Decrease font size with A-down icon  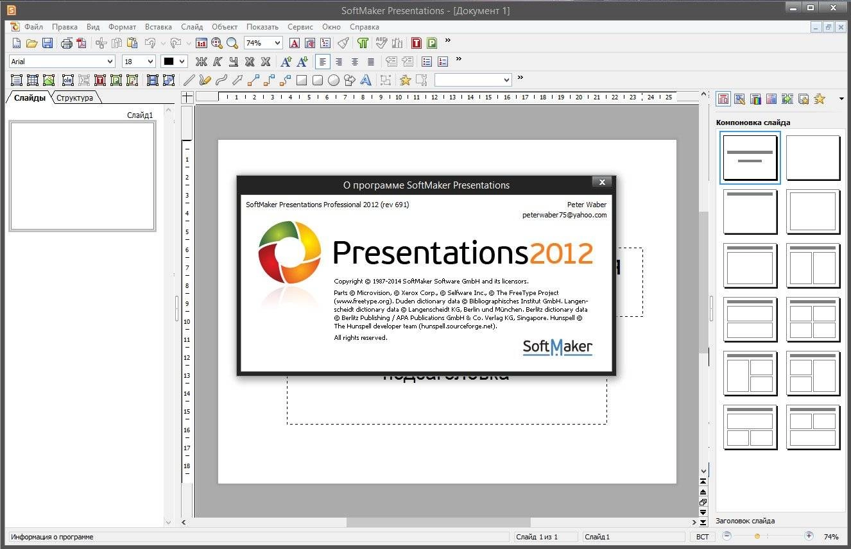coord(302,62)
